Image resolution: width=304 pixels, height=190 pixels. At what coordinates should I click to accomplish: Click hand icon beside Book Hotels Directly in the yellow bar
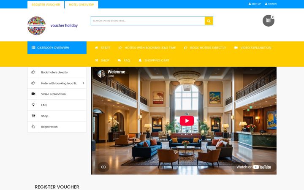(185, 48)
